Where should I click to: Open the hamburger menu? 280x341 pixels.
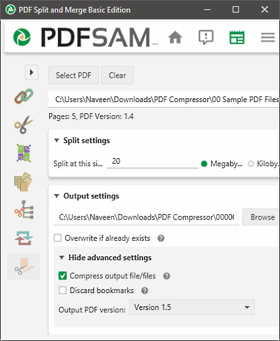(268, 37)
